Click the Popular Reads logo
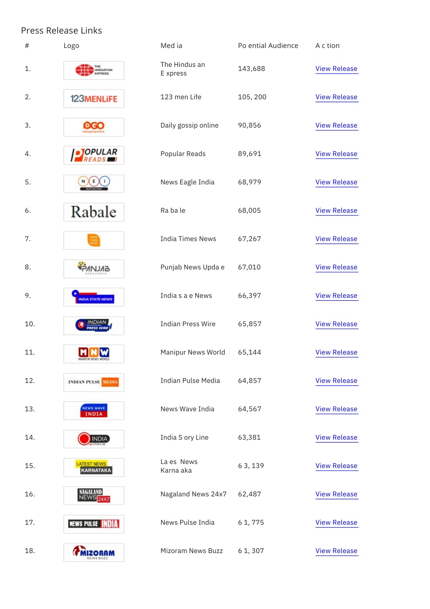 coord(94,155)
